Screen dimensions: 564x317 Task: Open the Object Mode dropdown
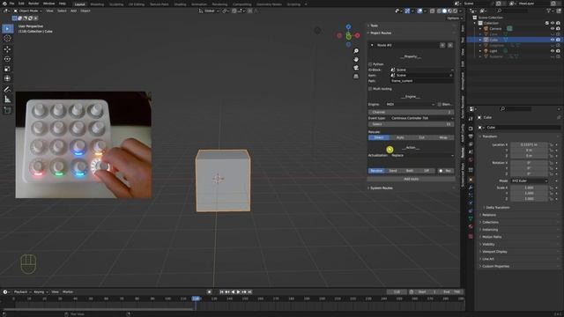tap(27, 11)
